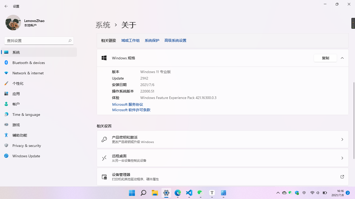The image size is (355, 199).
Task: Open Visual Studio Code from the taskbar
Action: 189,193
